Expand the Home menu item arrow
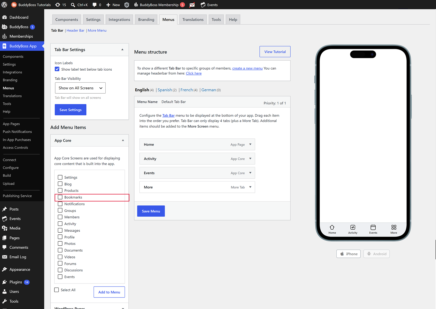436x309 pixels. coord(250,144)
